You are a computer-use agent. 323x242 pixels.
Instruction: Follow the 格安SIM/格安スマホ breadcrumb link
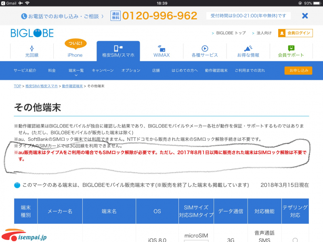pyautogui.click(x=42, y=86)
